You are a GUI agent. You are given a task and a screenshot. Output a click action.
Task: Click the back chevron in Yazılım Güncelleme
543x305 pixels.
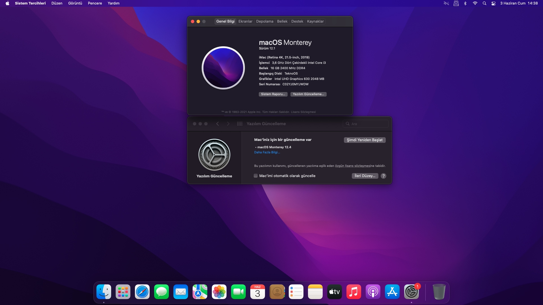pyautogui.click(x=217, y=124)
